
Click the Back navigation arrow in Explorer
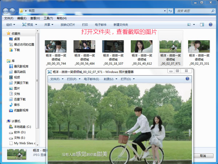pyautogui.click(x=5, y=11)
